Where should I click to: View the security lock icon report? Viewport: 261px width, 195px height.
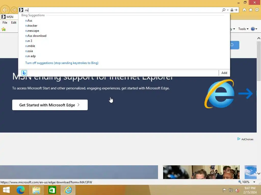pyautogui.click(x=232, y=10)
